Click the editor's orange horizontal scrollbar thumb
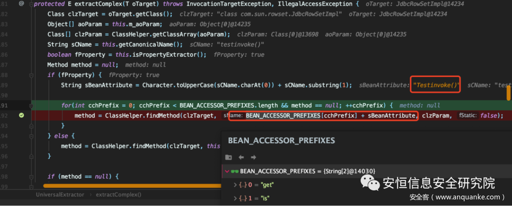 (x=132, y=186)
